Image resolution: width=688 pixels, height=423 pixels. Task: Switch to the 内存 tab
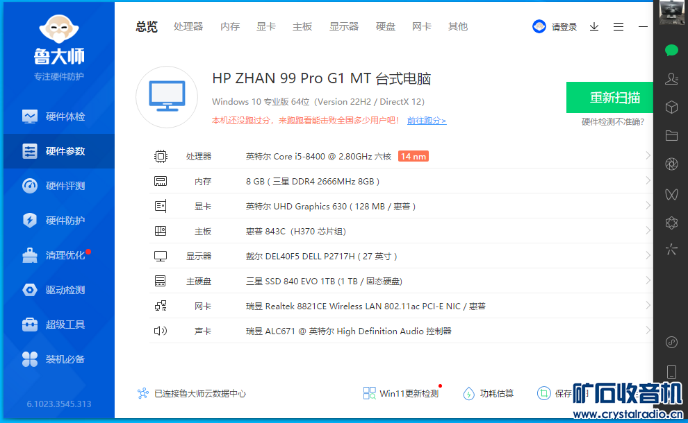click(230, 27)
